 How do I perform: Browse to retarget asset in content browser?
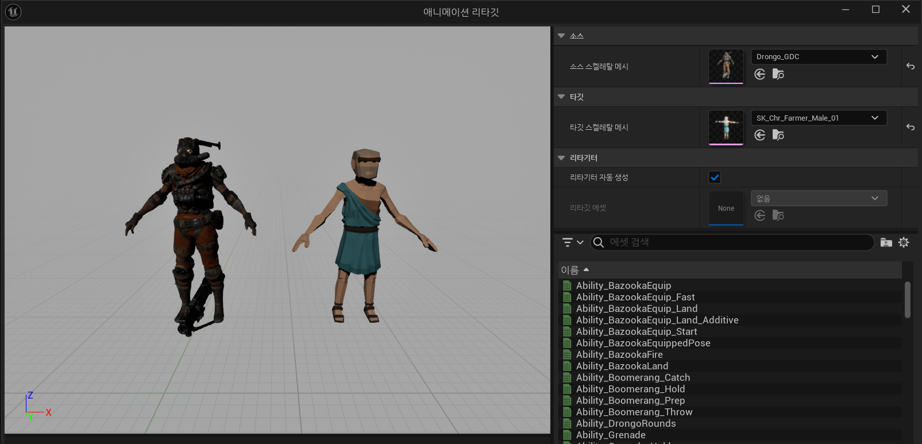click(778, 215)
